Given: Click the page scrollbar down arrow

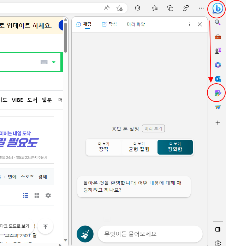Looking at the screenshot, I should [66, 240].
